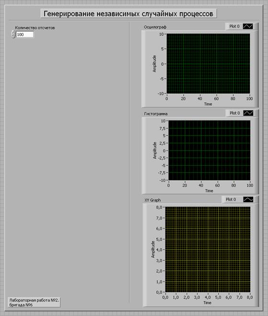
Task: Click Plot 0 label in Гистограмма legend
Action: [235, 113]
